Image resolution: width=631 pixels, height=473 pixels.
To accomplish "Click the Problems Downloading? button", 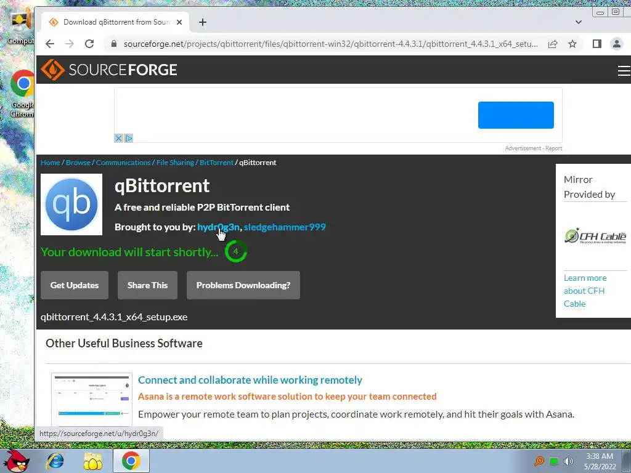I will coord(243,285).
